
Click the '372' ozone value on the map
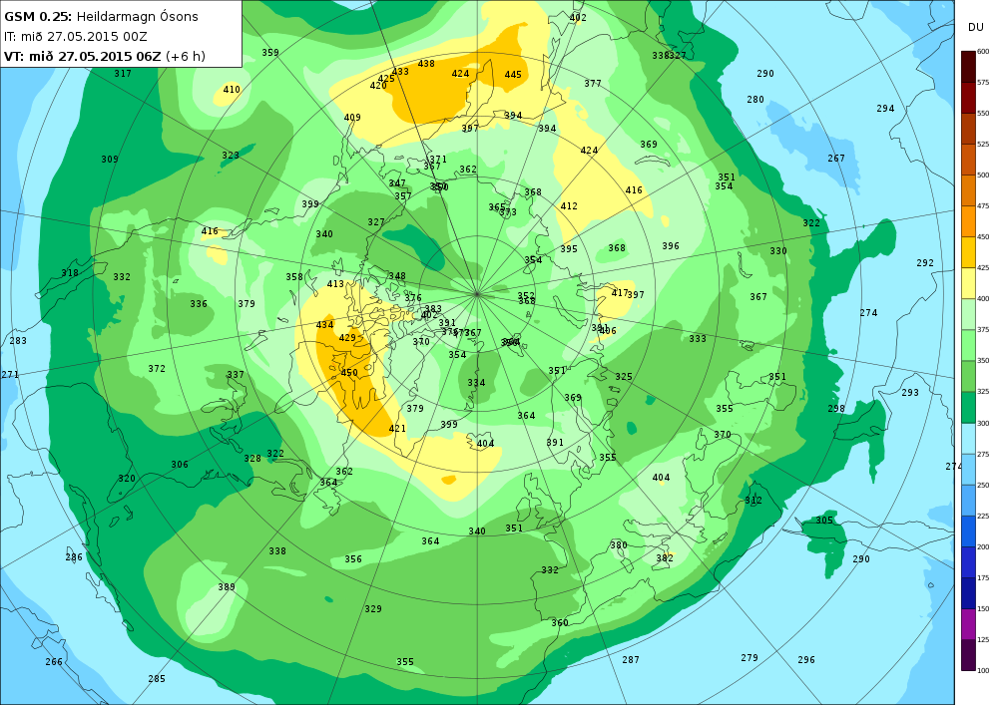[157, 369]
